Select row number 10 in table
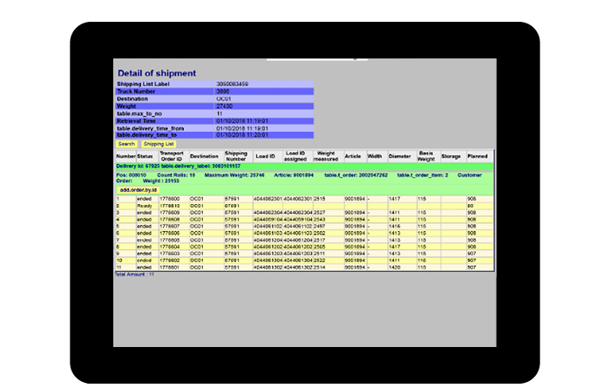This screenshot has width=610, height=388. [x=119, y=260]
